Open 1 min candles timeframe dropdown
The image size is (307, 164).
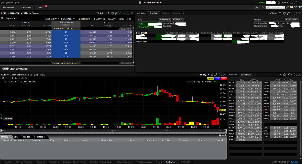pyautogui.click(x=18, y=75)
